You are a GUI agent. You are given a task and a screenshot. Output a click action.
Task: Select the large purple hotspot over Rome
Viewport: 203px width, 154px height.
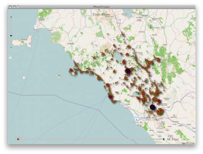click(152, 107)
